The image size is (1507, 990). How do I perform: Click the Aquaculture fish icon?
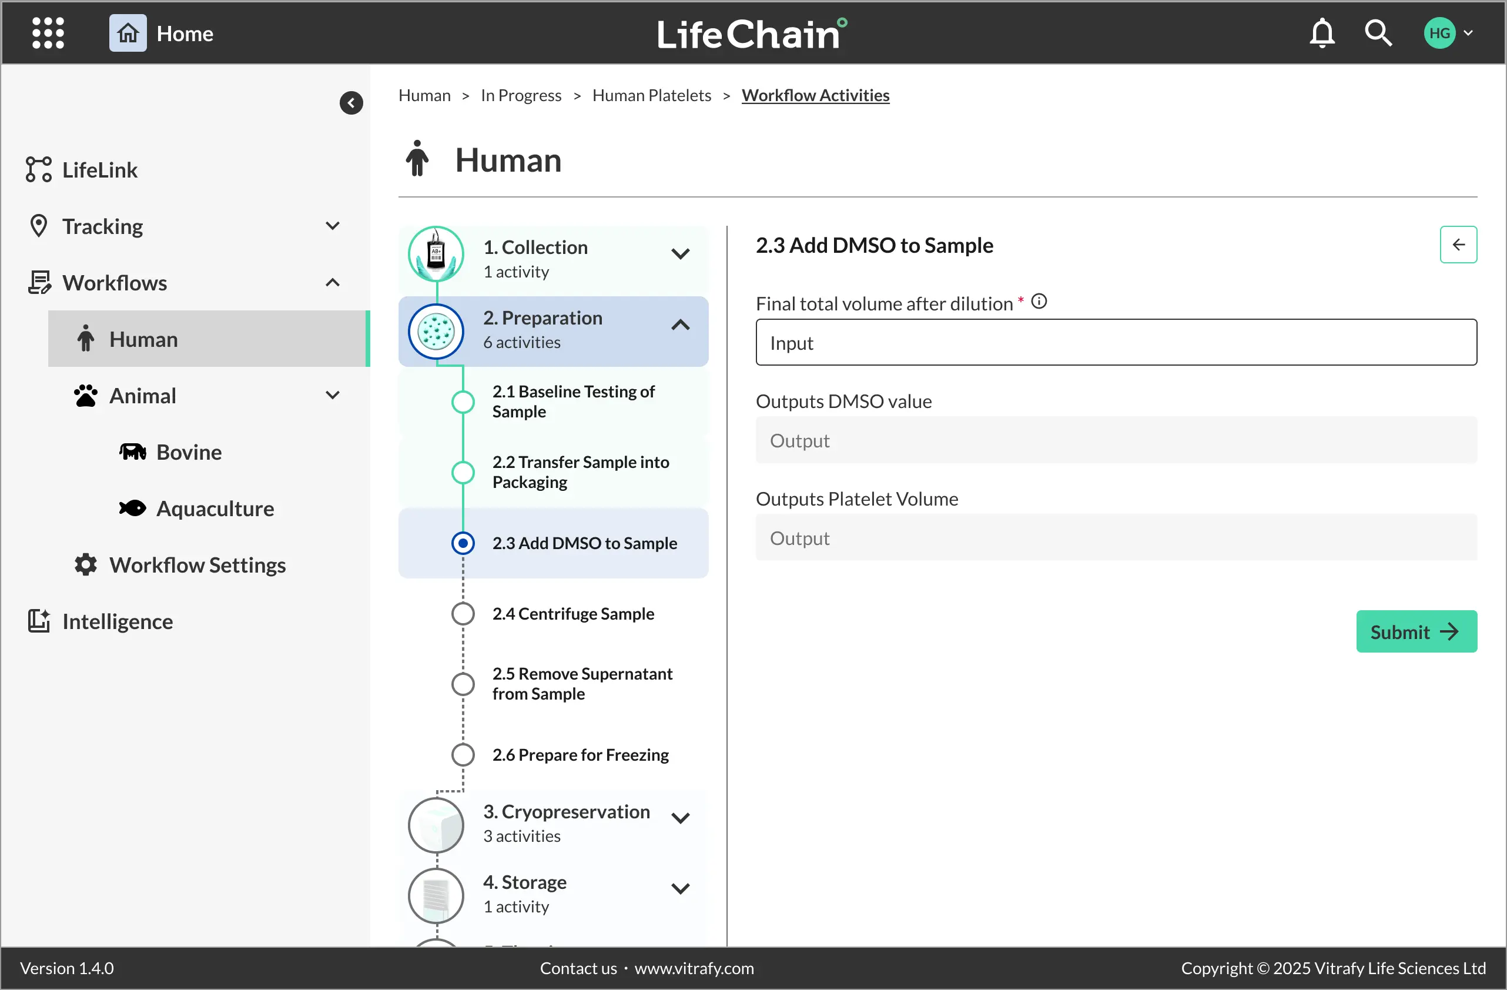tap(132, 508)
